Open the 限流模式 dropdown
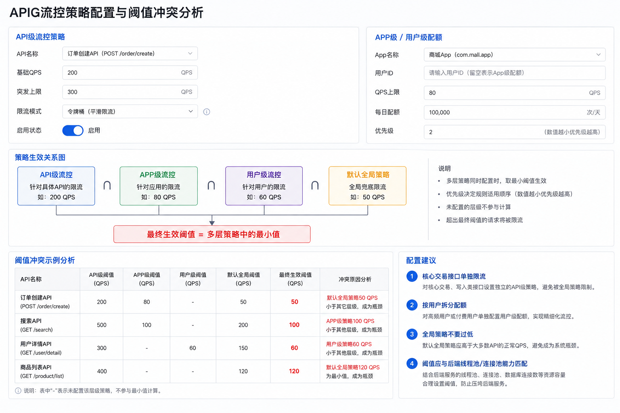The width and height of the screenshot is (620, 413). (130, 111)
